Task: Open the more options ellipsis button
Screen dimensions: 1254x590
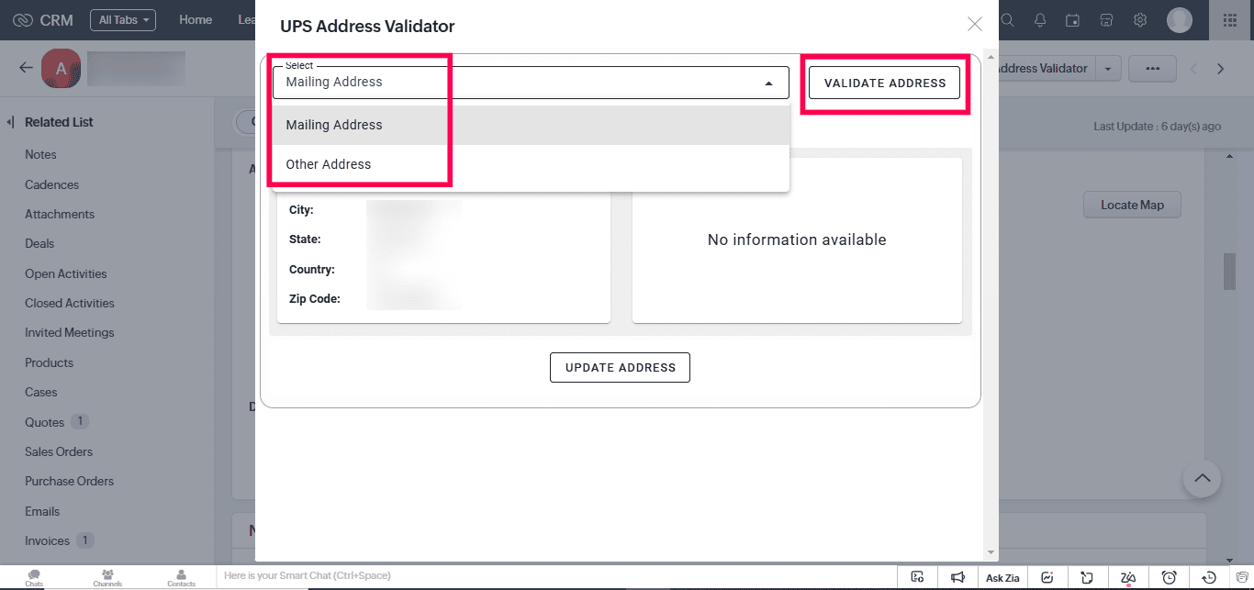Action: (1152, 69)
